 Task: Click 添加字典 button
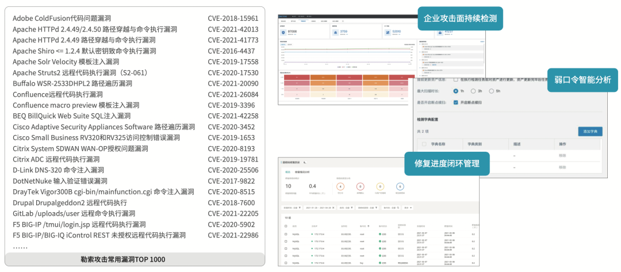(590, 132)
